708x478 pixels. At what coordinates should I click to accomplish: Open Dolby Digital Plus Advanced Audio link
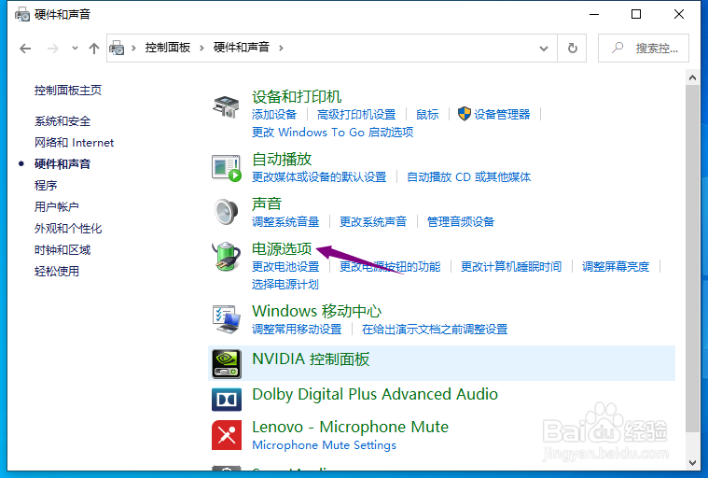(375, 394)
